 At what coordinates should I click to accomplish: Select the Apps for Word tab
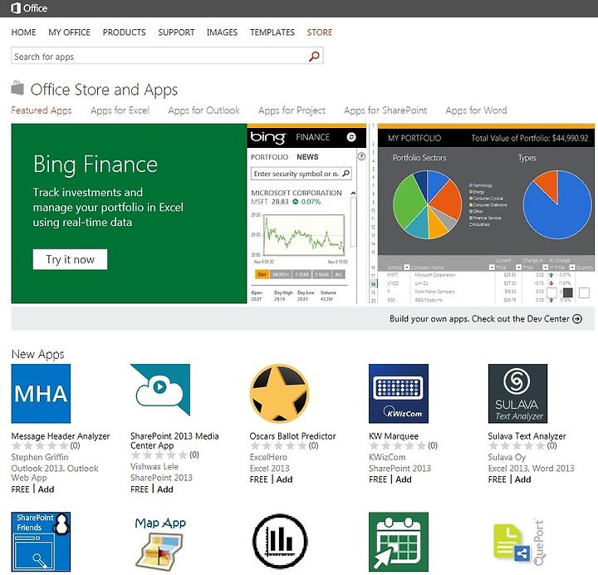(x=476, y=111)
